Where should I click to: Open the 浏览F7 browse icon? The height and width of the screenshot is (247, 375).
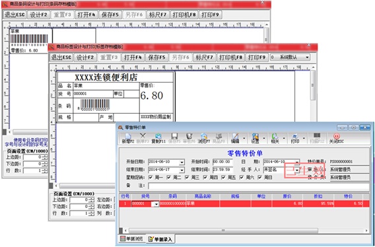click(x=204, y=139)
